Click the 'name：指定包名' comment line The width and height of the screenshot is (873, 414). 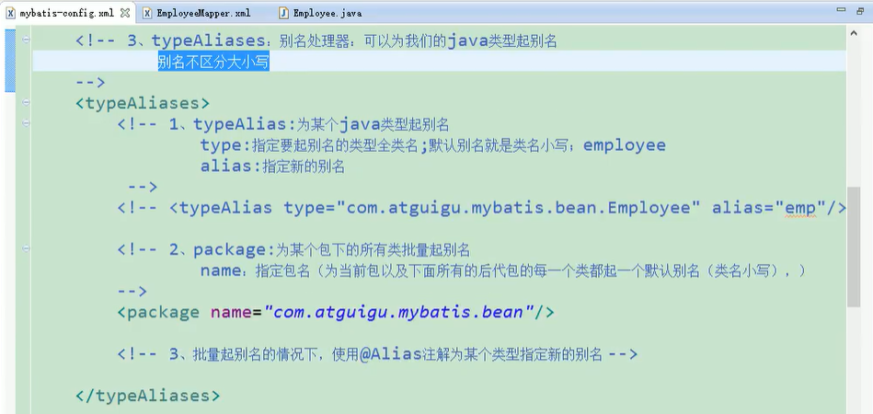[x=504, y=270]
